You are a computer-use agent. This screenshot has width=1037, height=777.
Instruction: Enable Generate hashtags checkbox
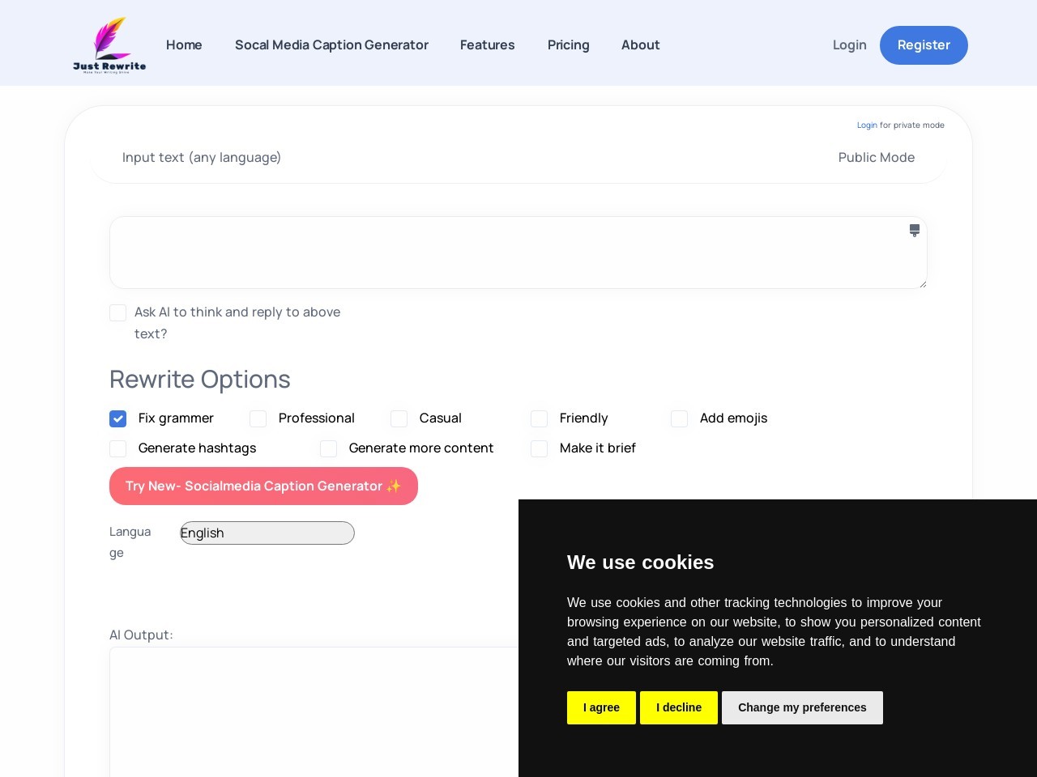[117, 448]
